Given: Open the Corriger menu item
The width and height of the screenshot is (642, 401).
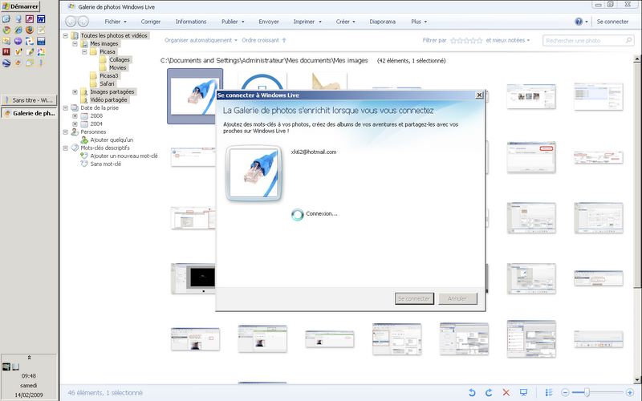Looking at the screenshot, I should [x=151, y=22].
